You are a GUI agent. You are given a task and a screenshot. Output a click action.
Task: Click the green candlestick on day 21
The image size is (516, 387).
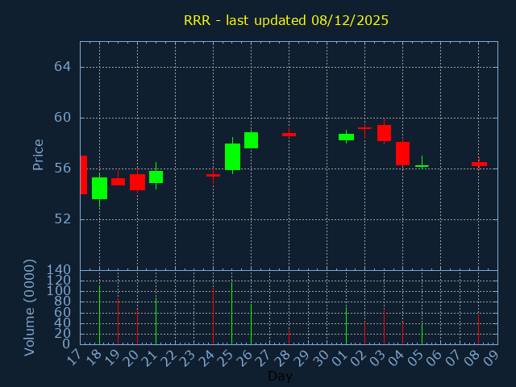point(156,177)
